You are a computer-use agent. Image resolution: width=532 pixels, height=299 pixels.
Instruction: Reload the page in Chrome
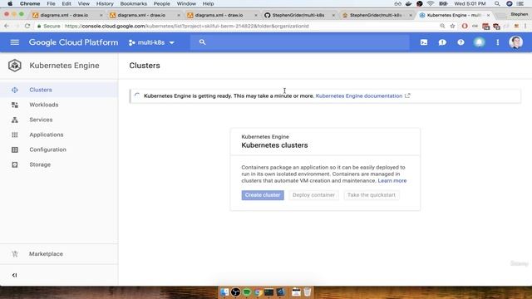[27, 26]
